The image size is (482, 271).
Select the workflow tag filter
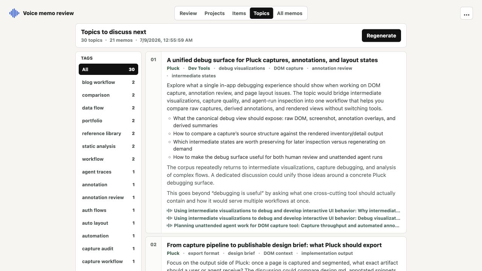point(108,159)
